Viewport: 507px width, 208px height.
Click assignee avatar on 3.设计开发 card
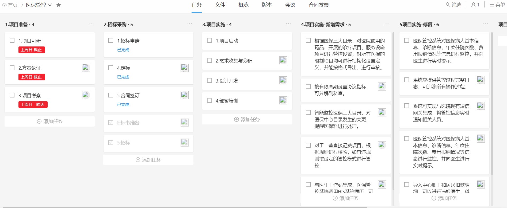pos(283,80)
